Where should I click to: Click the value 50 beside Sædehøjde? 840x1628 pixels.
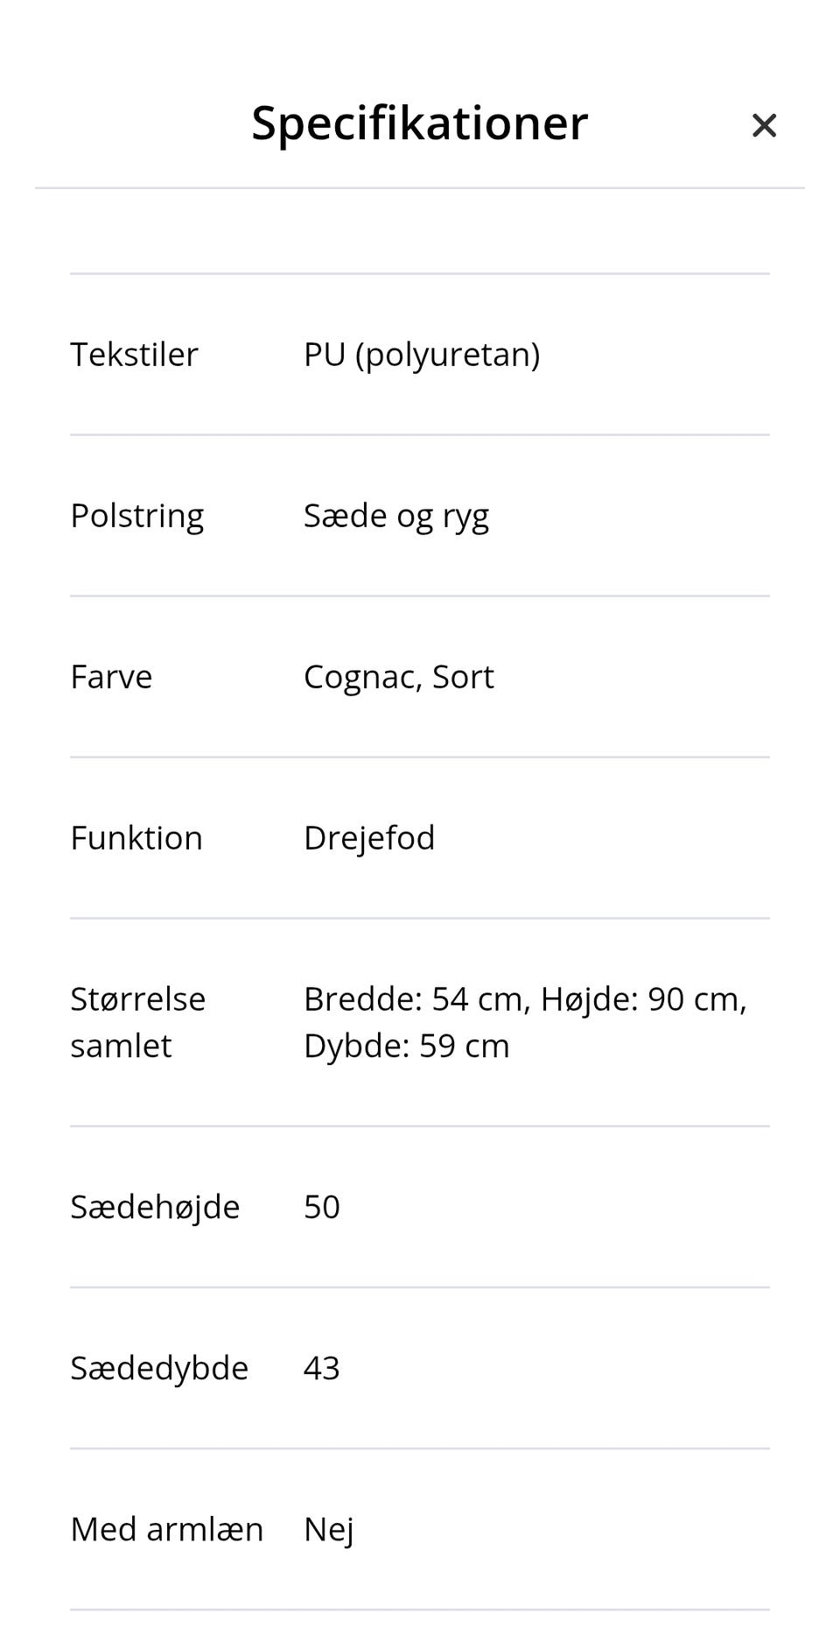point(322,1206)
